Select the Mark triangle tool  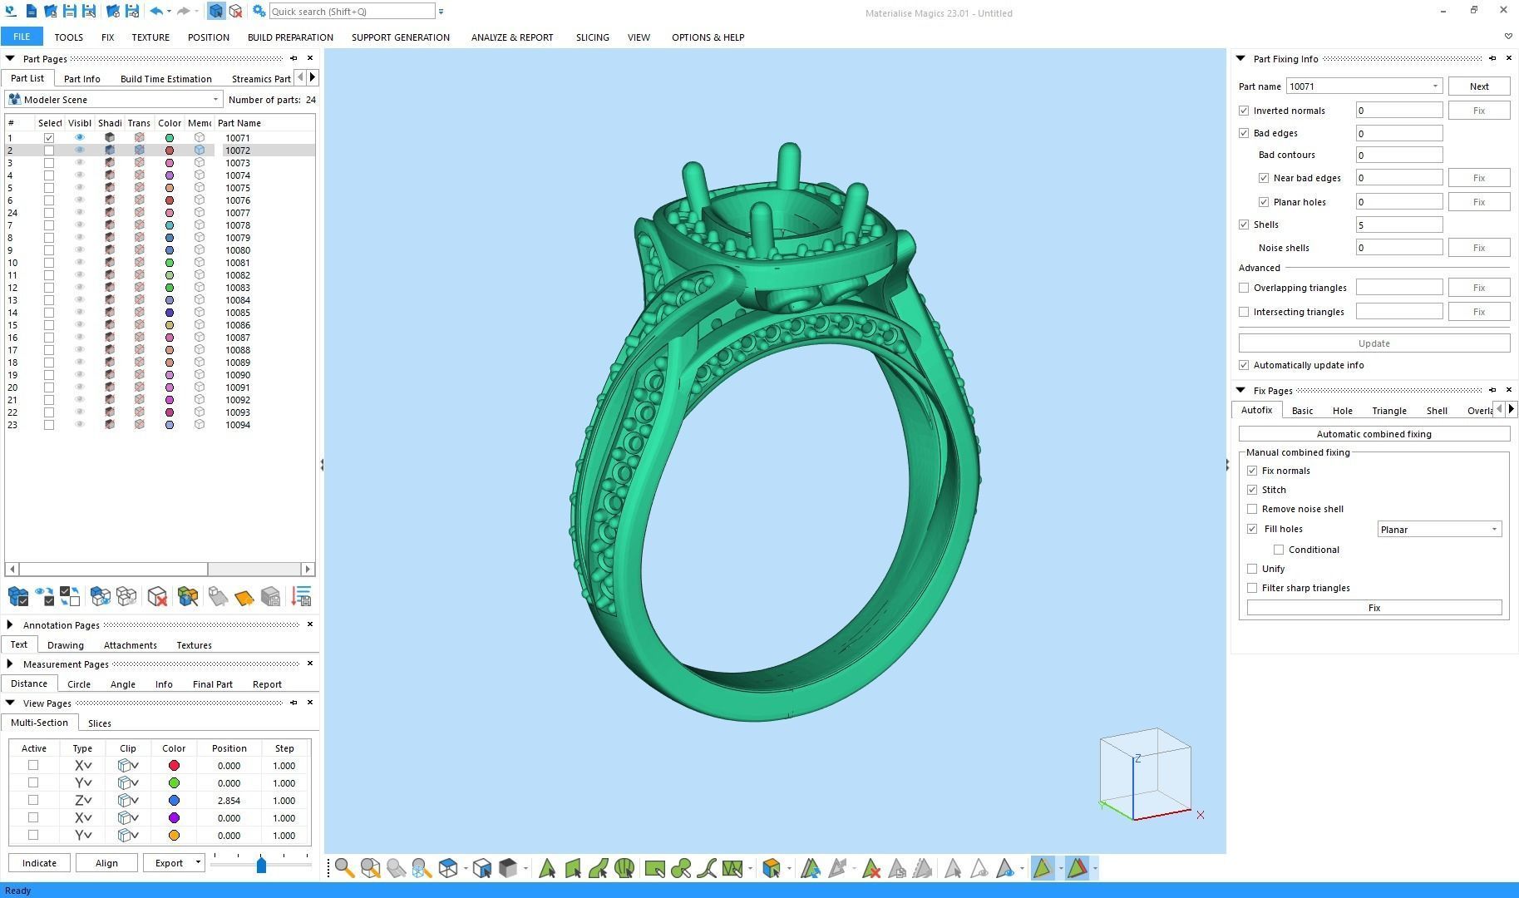coord(547,869)
